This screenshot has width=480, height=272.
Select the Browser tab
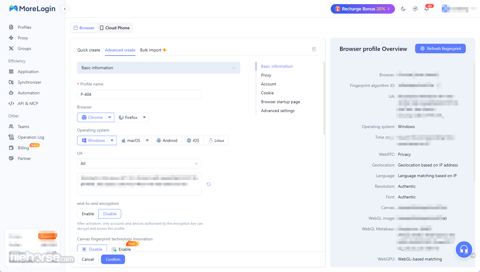pyautogui.click(x=84, y=28)
